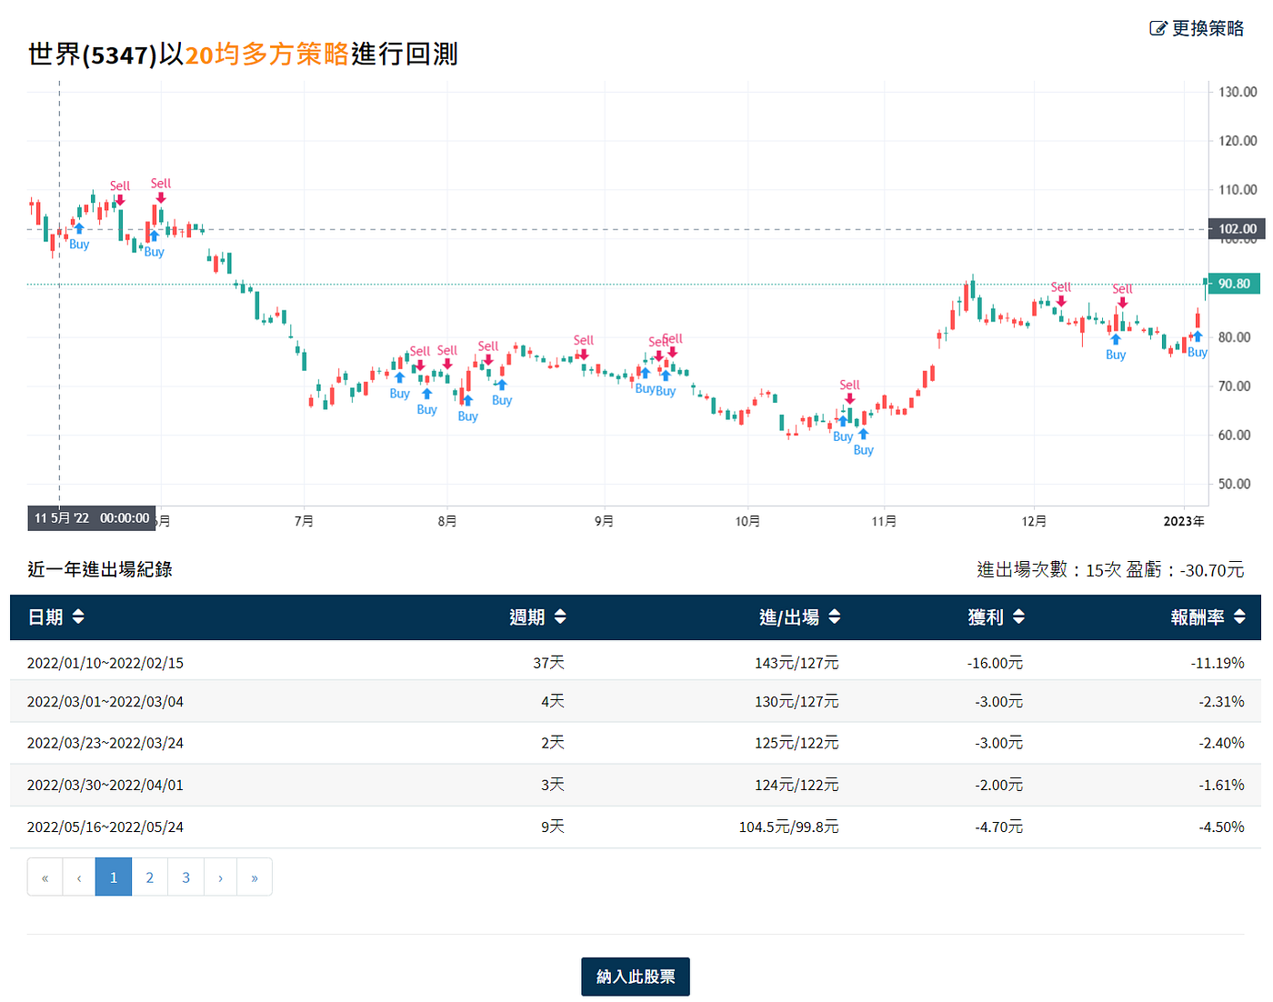This screenshot has width=1273, height=1002.
Task: Sort table by 日期 column
Action: 56,617
